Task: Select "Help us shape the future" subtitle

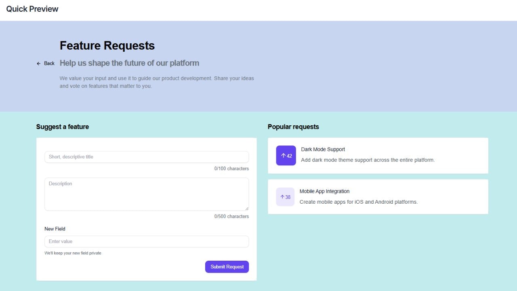Action: point(129,63)
